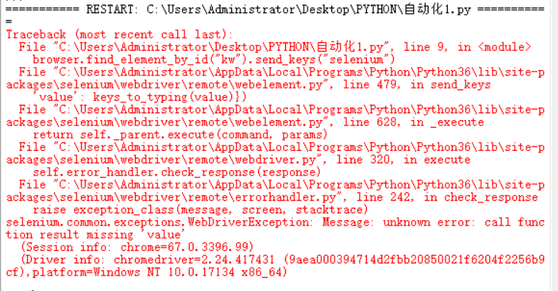This screenshot has width=558, height=291.
Task: Click the "tion result missing 'value'" line
Action: pos(96,235)
